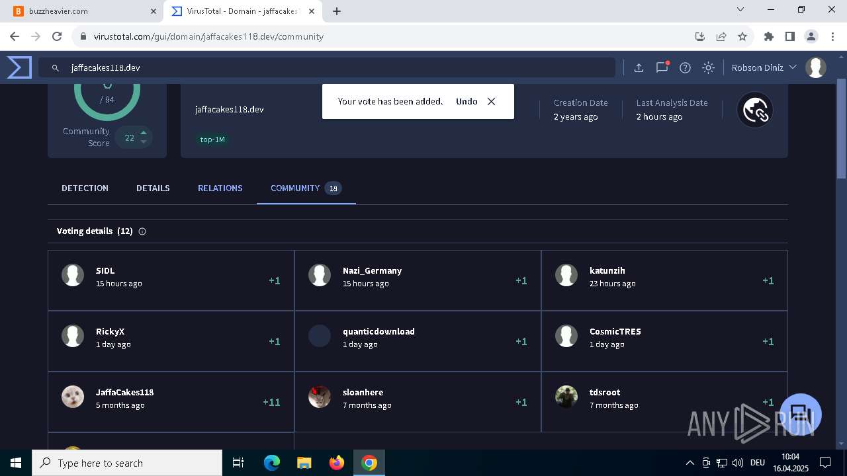Screen dimensions: 847x476
Task: Switch to the RELATIONS tab
Action: pos(220,188)
